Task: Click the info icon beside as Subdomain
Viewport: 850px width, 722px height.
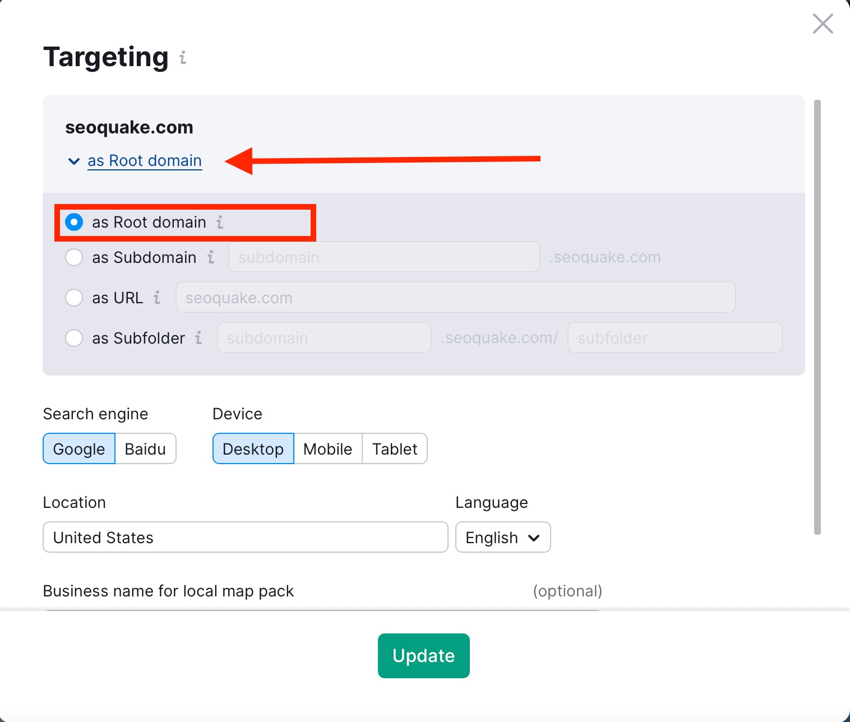Action: point(211,257)
